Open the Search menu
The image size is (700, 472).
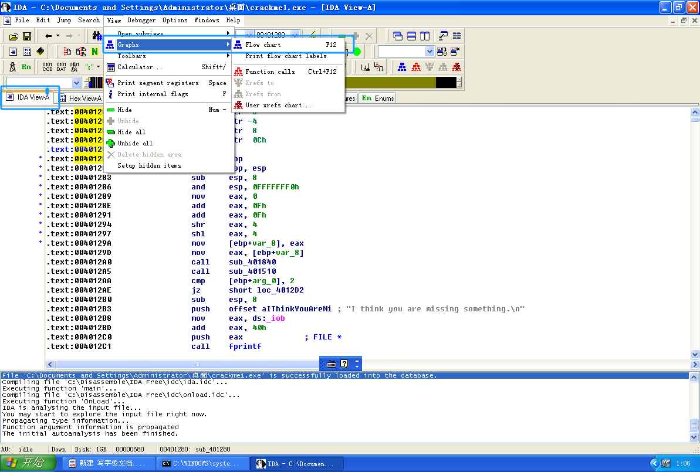[x=89, y=20]
